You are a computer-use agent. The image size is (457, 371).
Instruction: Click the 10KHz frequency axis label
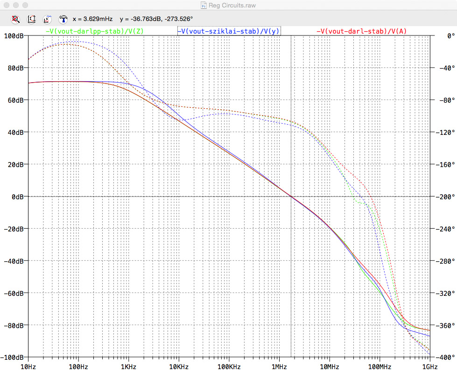point(179,367)
